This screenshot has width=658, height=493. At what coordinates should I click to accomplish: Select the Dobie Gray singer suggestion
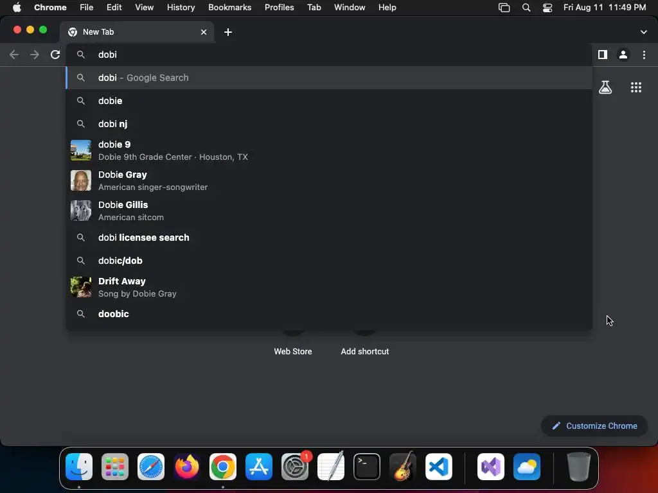[329, 180]
